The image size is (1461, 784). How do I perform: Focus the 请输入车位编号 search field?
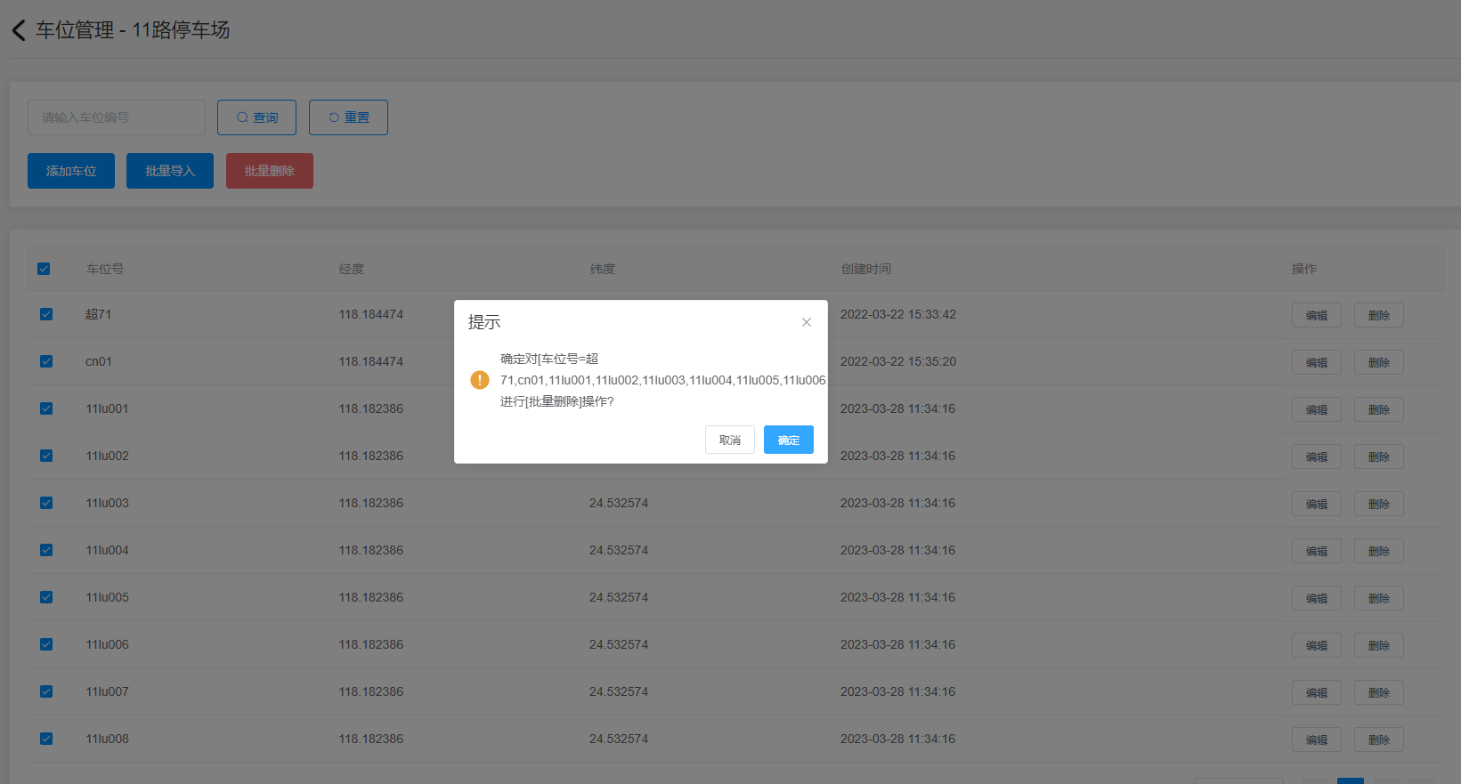point(117,117)
